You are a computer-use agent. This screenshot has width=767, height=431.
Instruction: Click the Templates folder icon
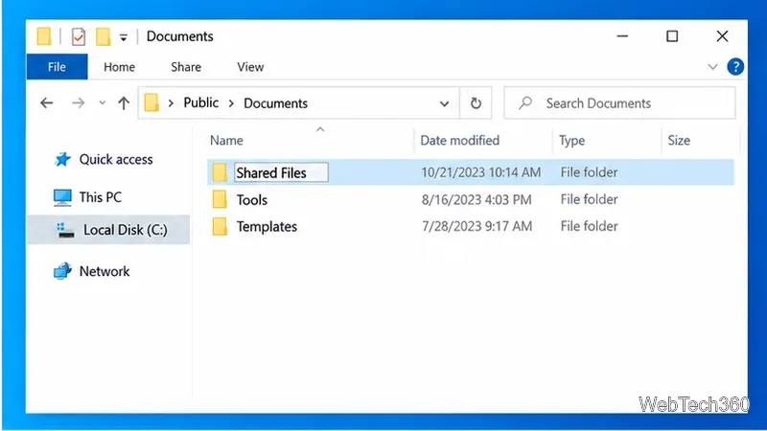pyautogui.click(x=220, y=226)
